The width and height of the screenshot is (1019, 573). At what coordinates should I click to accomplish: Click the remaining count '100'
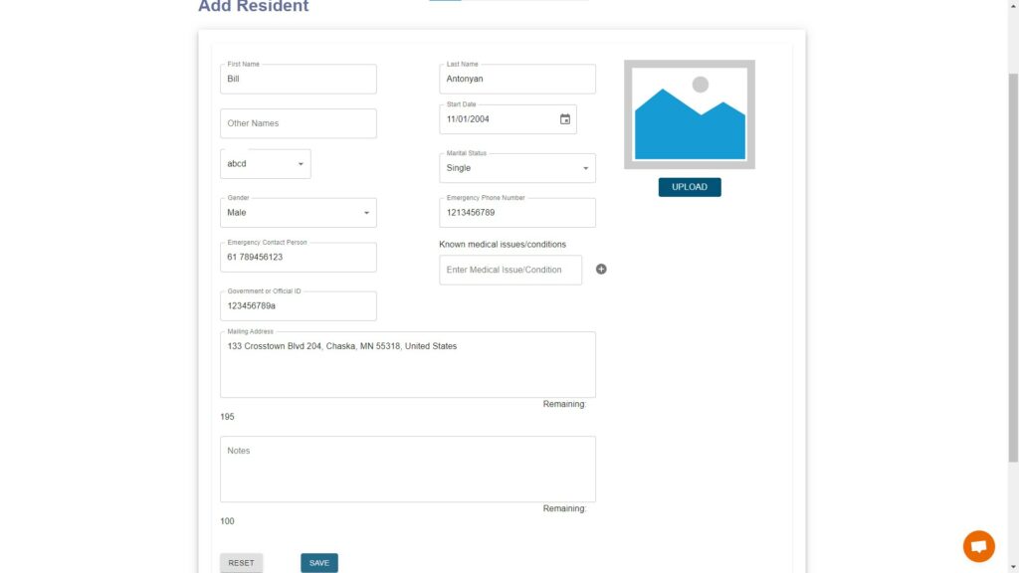pyautogui.click(x=227, y=521)
